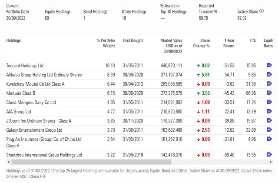278x183 pixels.
Task: Open Tencent Holdings Ltd holding link
Action: pos(25,66)
